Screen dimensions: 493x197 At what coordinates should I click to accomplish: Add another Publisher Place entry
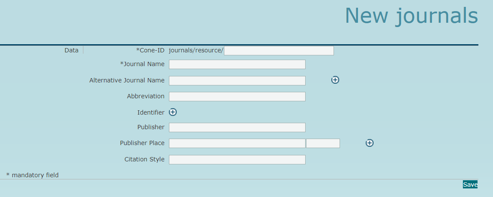(369, 143)
